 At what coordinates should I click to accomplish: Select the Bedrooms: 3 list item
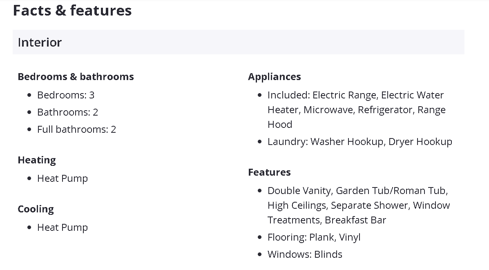[x=66, y=95]
